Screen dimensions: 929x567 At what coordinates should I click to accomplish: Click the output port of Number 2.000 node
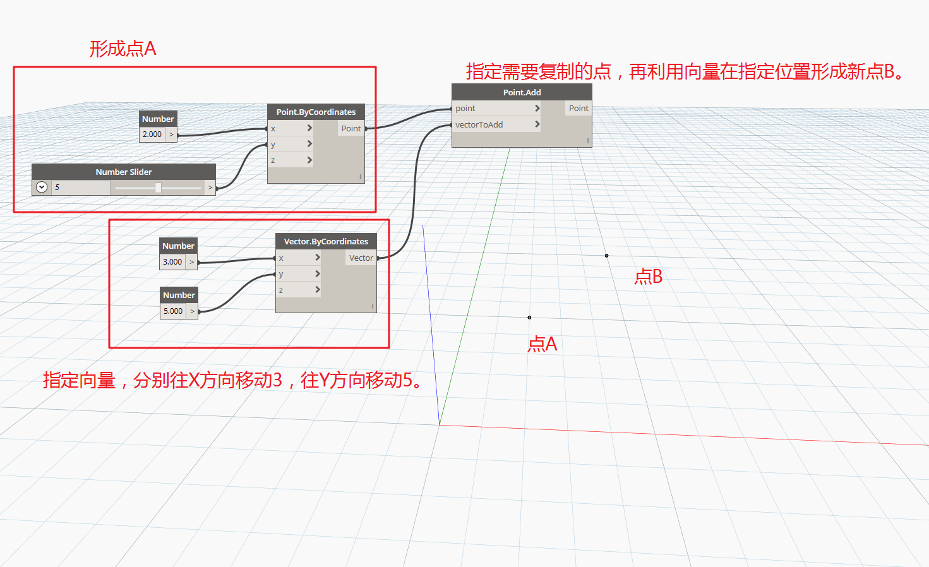pyautogui.click(x=171, y=134)
